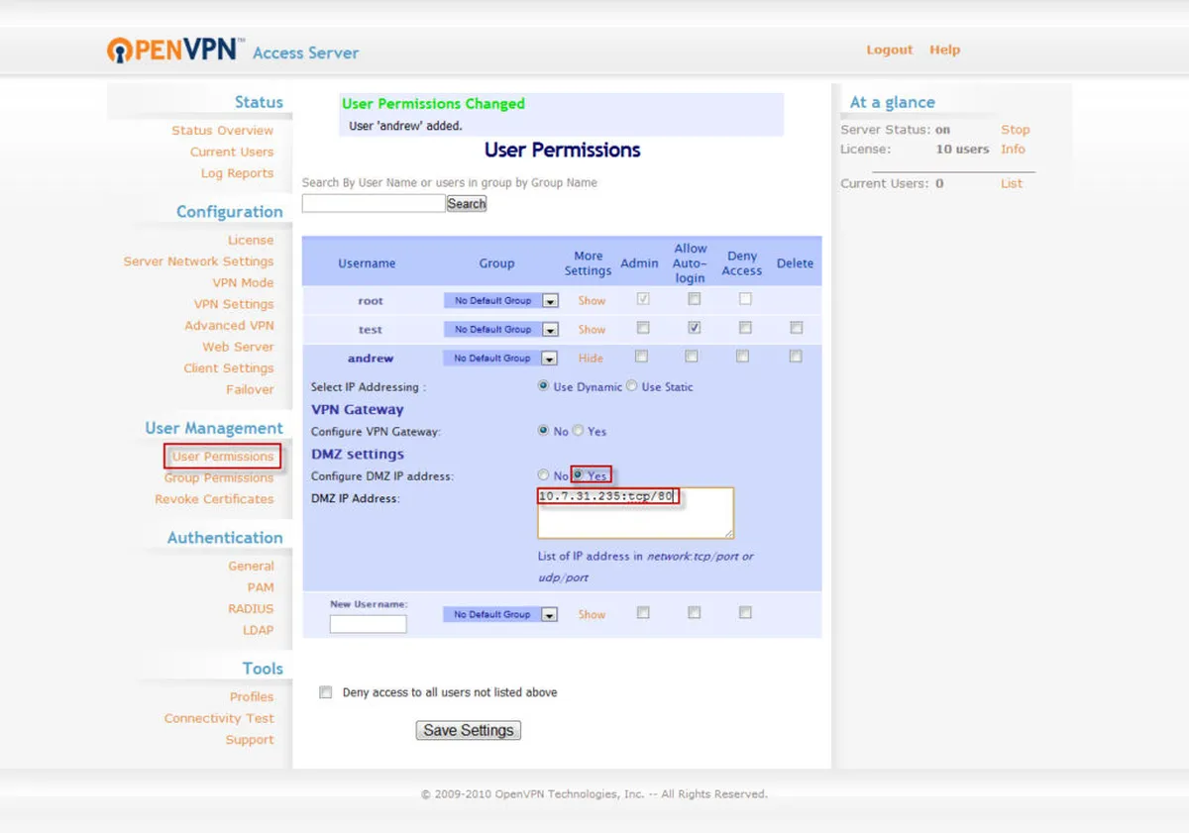Open VPN Mode configuration
Viewport: 1189px width, 833px height.
(243, 282)
